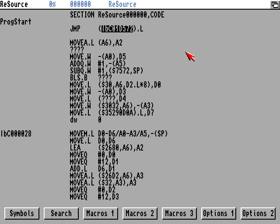Click the 0% progress indicator in title bar
The width and height of the screenshot is (280, 224).
pos(52,4)
